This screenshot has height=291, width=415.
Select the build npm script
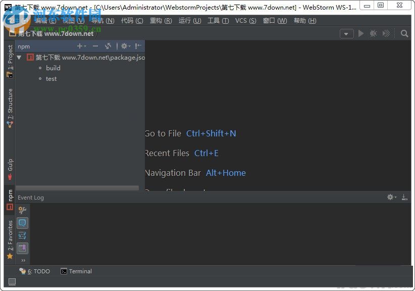[x=53, y=68]
